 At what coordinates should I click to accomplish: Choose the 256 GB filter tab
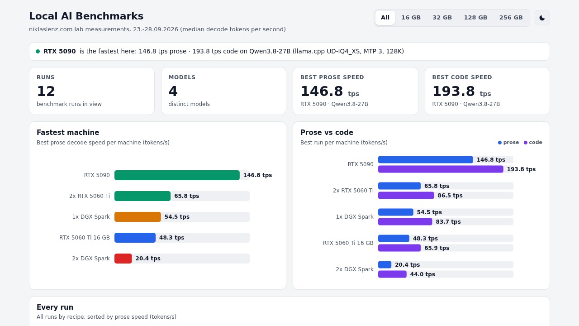coord(511,18)
